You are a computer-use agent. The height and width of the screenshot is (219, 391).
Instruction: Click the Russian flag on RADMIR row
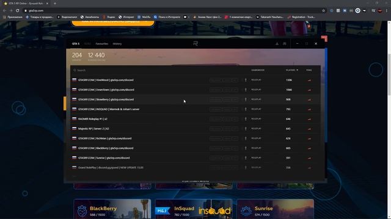(75, 119)
